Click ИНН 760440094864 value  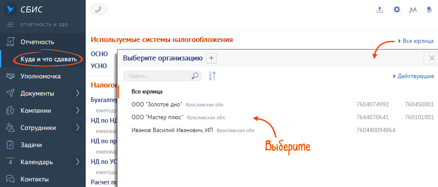(376, 130)
